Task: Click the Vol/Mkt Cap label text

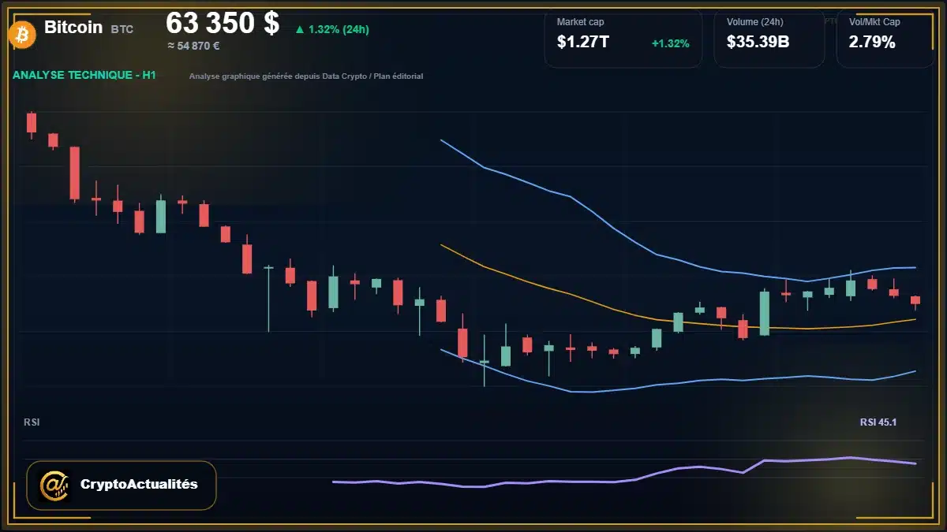Action: click(874, 22)
